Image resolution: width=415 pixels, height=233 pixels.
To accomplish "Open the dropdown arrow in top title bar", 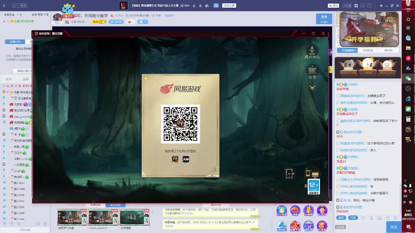I will pos(381,6).
